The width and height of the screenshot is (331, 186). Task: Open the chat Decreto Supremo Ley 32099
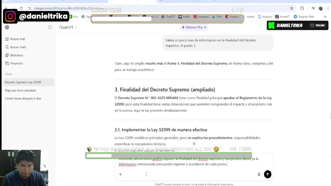pos(28,82)
